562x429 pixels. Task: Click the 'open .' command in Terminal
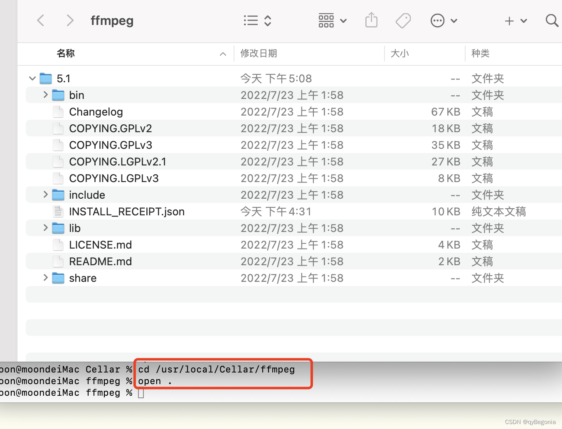[155, 381]
